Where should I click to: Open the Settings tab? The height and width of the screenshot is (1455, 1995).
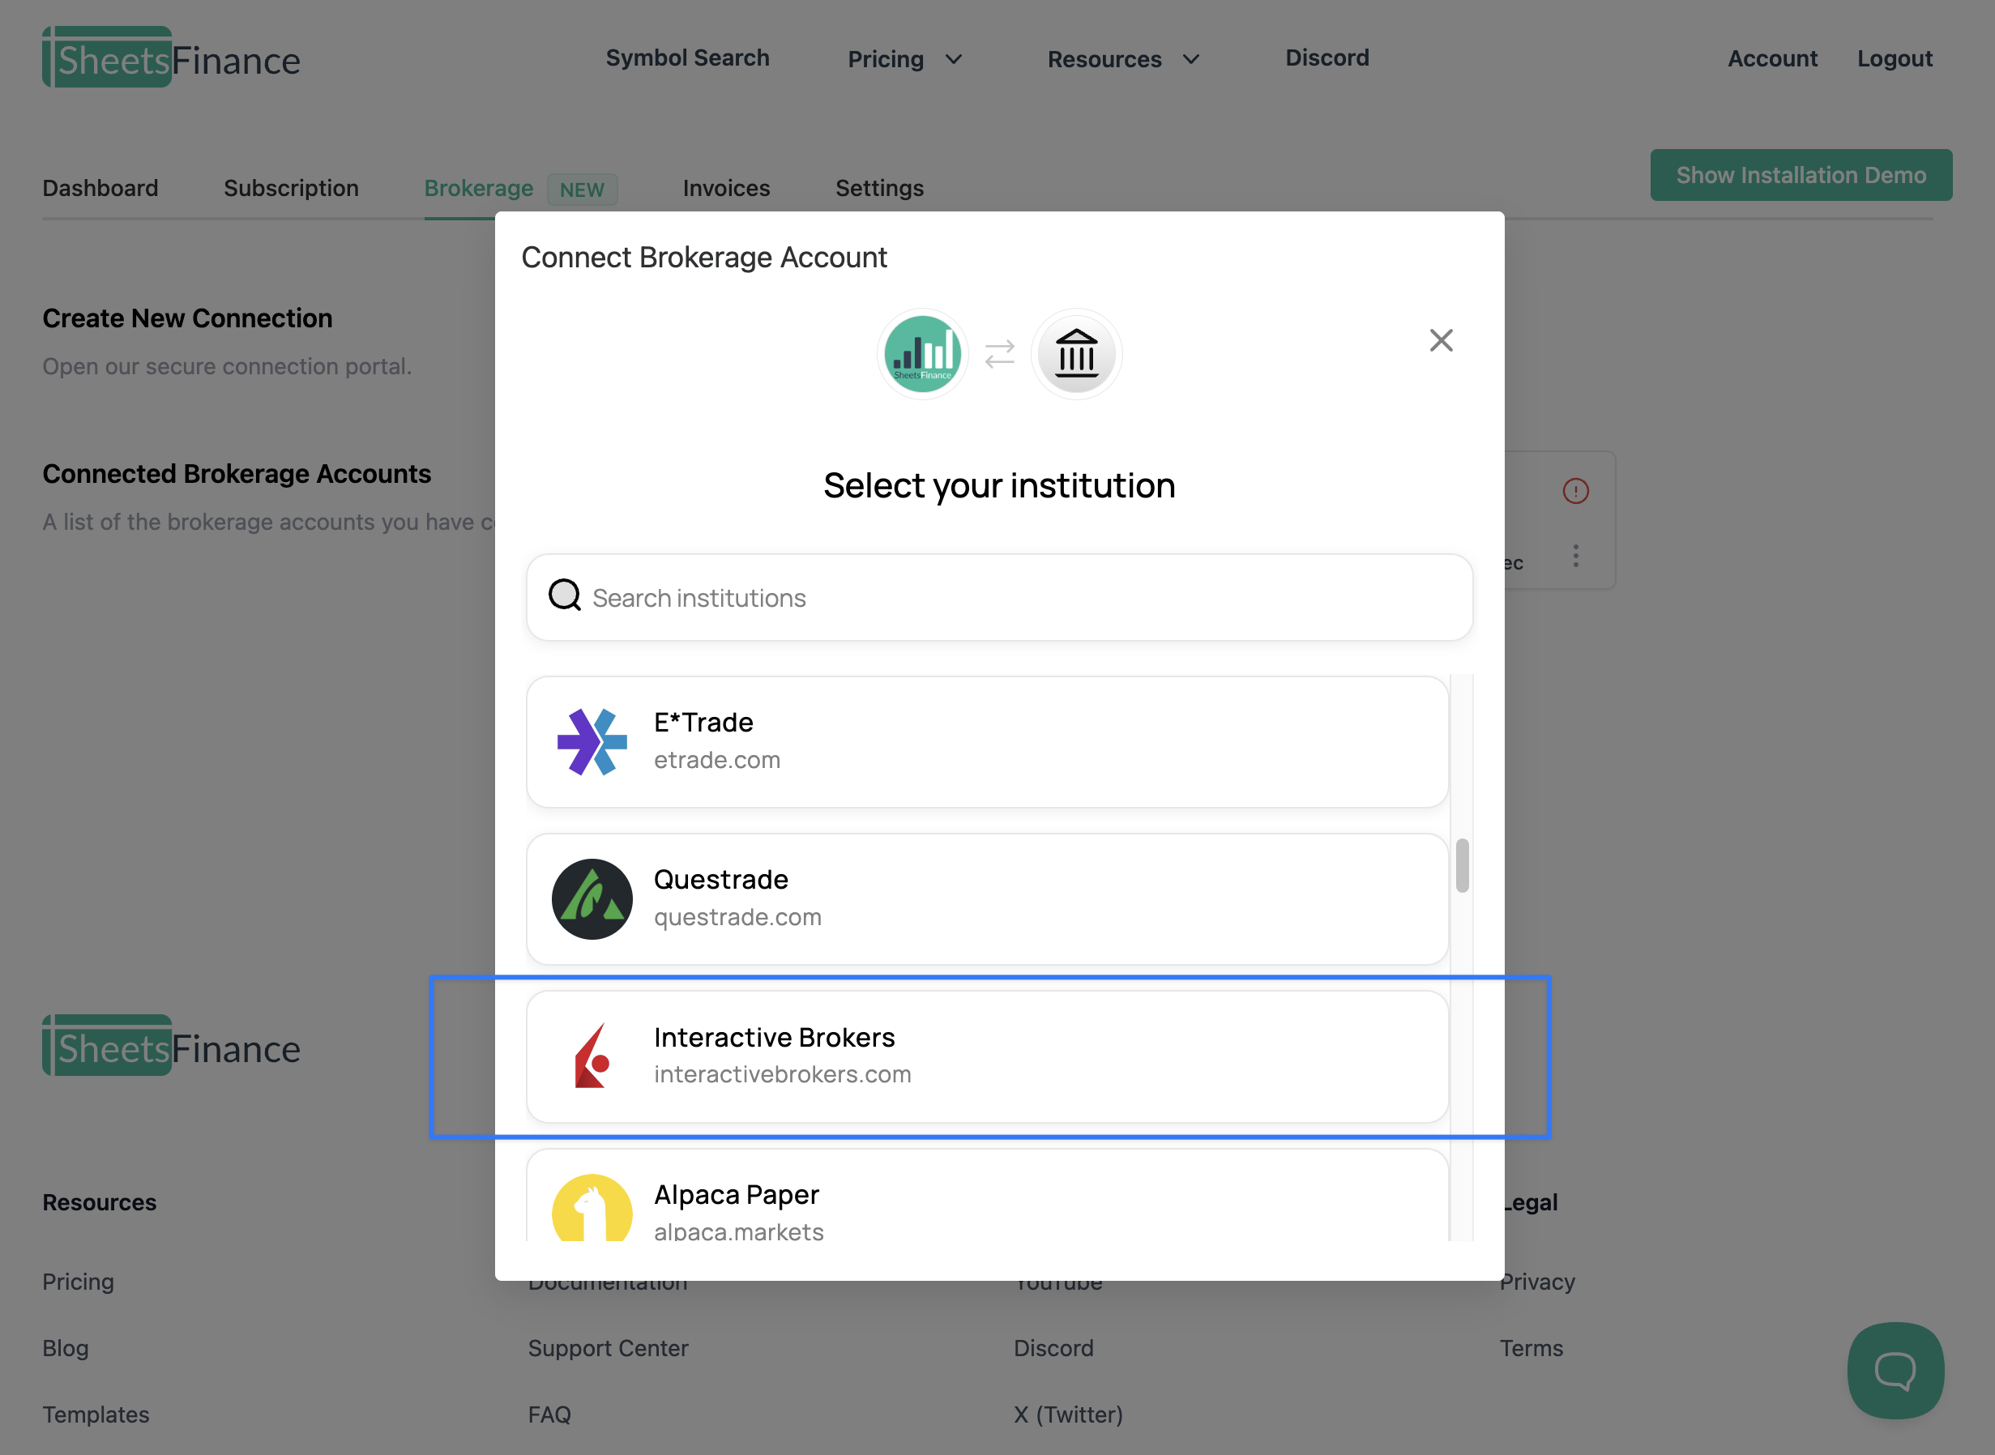point(880,188)
